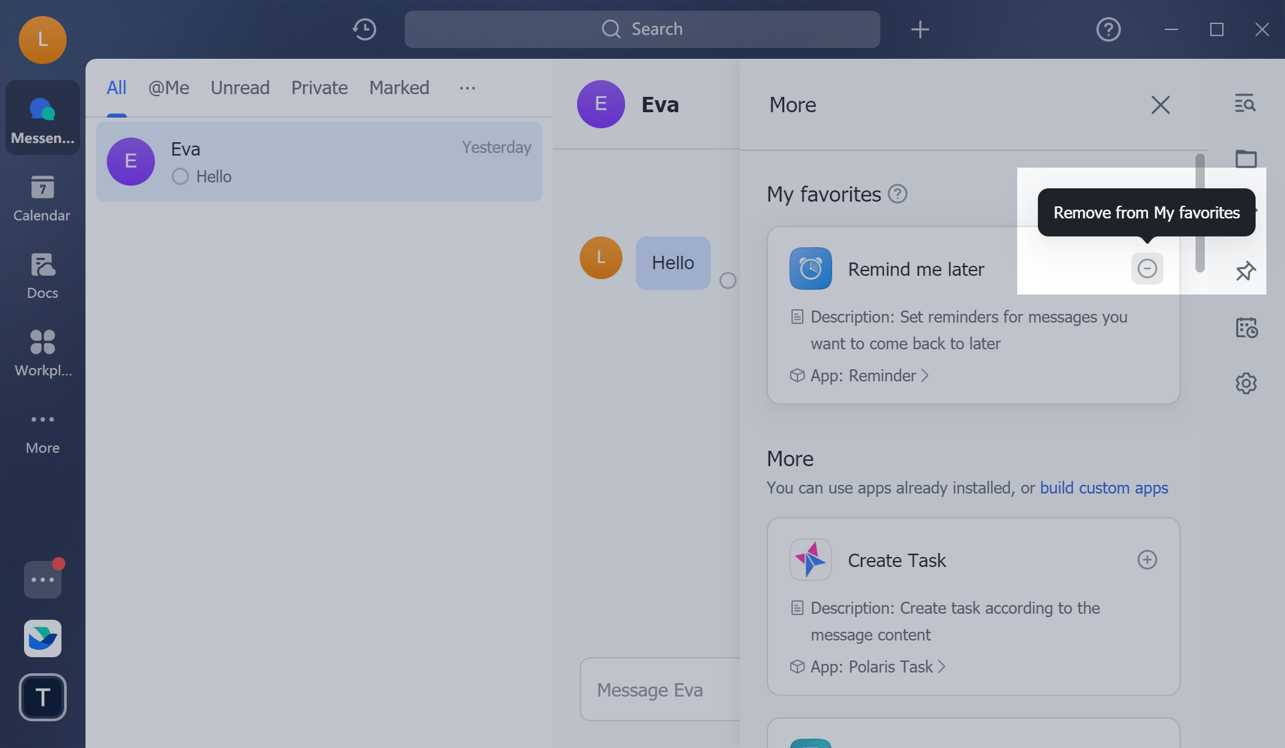Open the Eva conversation in chat list
Viewport: 1285px width, 748px height.
[319, 162]
